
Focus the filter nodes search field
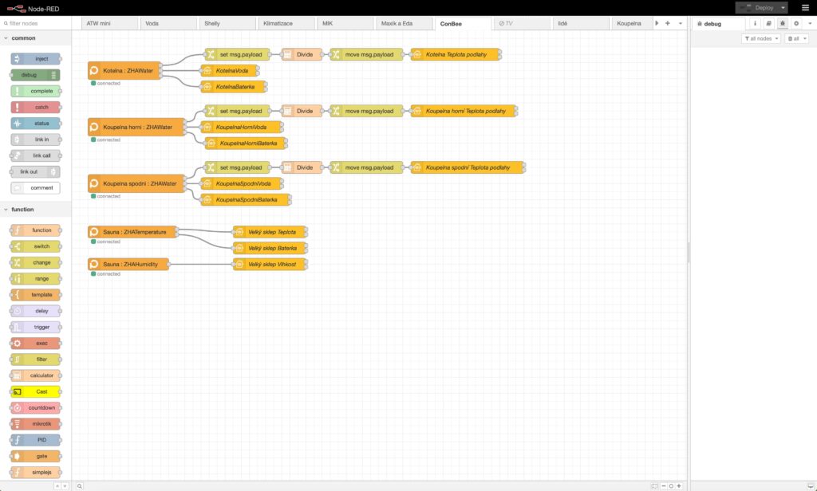pyautogui.click(x=35, y=23)
